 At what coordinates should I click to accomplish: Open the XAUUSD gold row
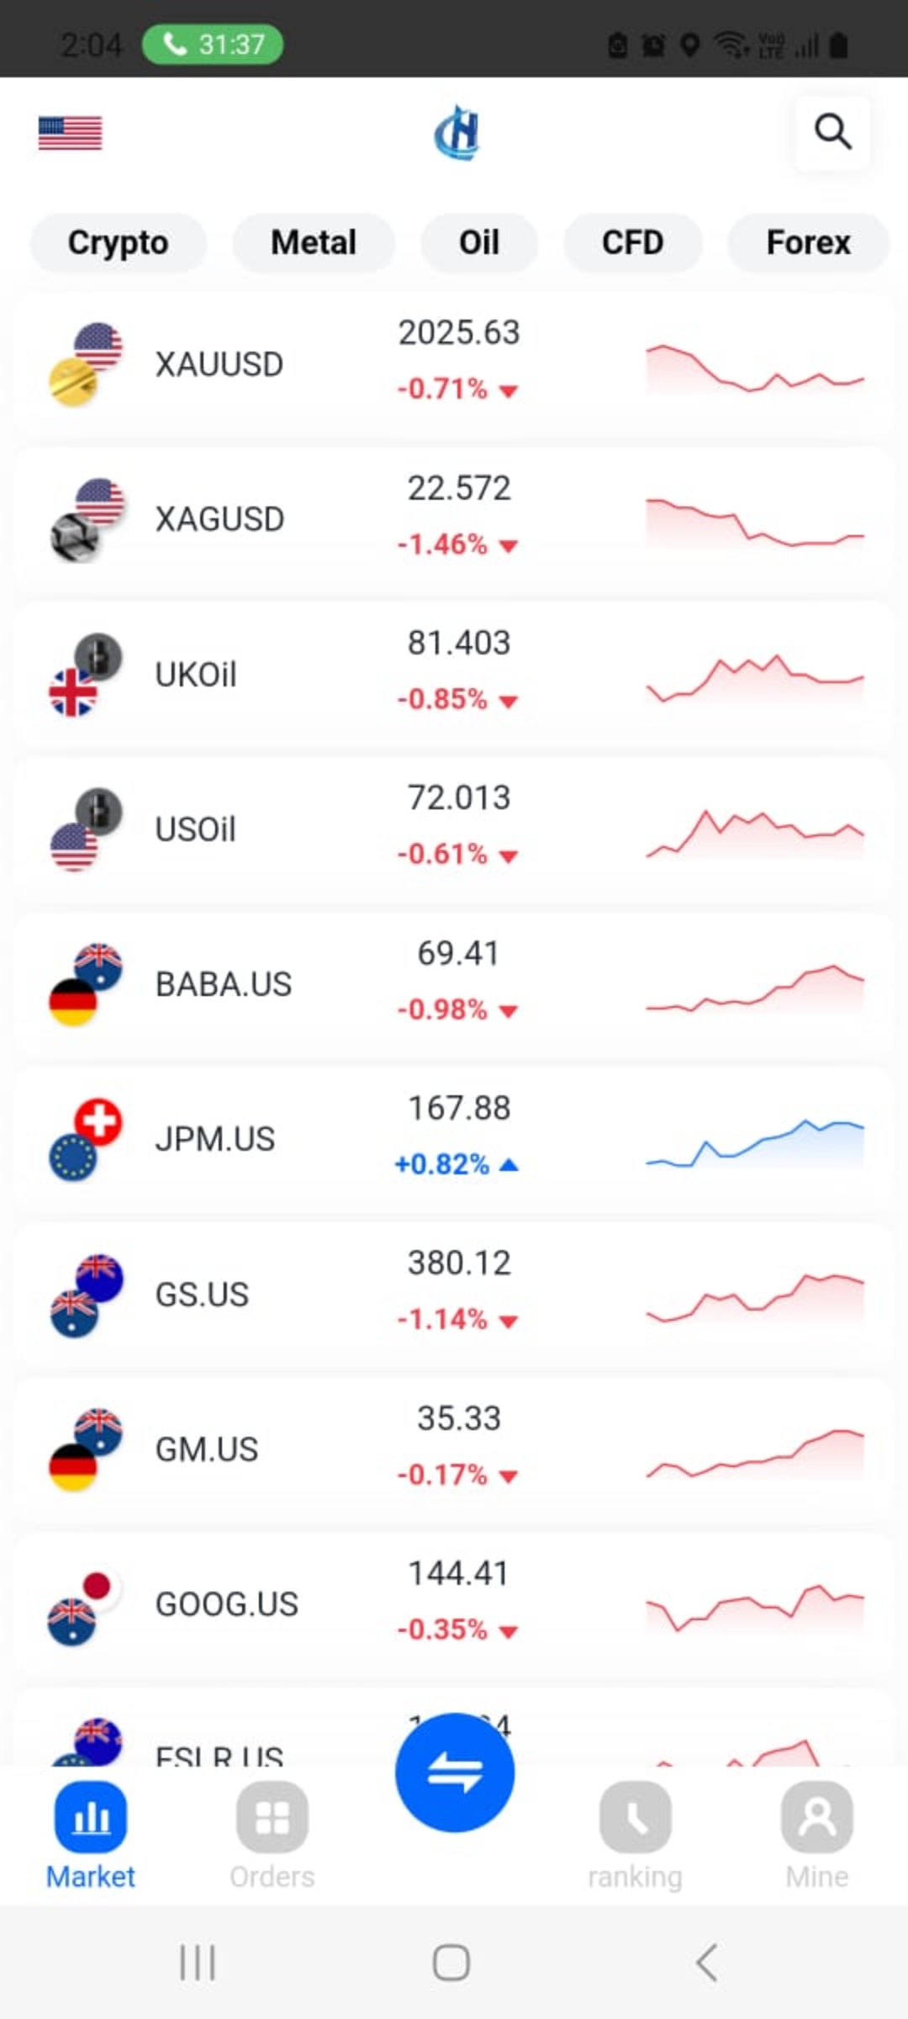219,364
